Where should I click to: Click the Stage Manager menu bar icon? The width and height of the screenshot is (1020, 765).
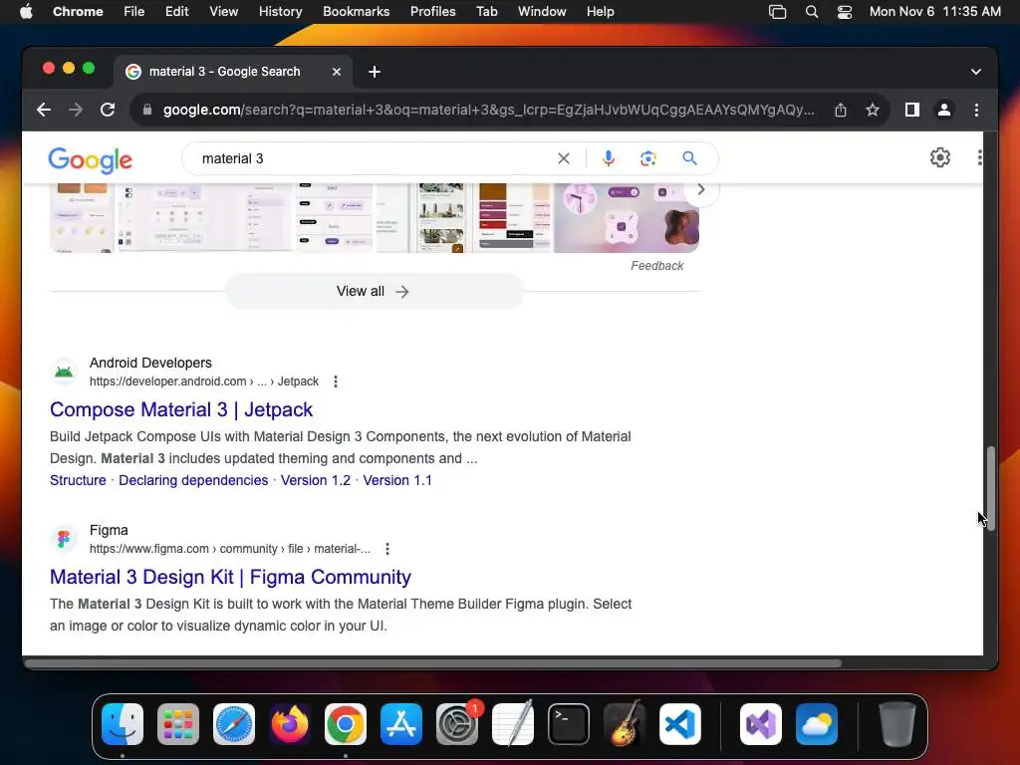777,12
